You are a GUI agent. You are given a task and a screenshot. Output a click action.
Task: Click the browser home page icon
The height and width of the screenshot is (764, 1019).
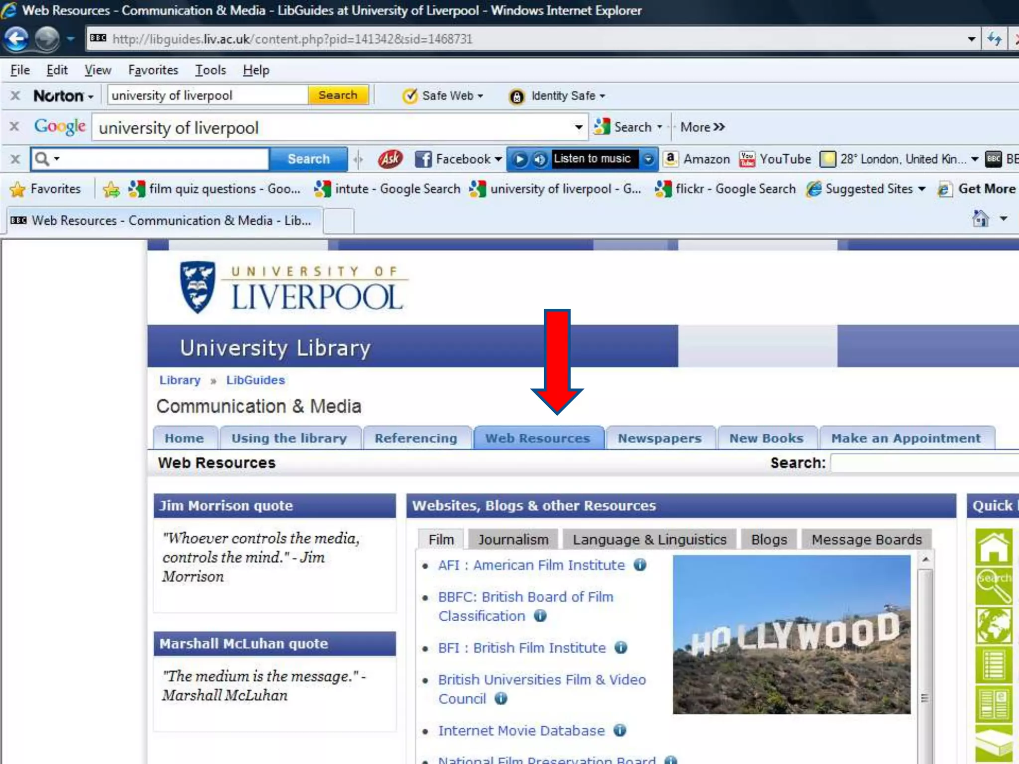pyautogui.click(x=980, y=219)
